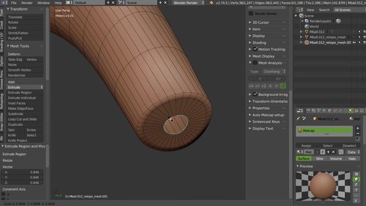Open the Search menu in outliner
The height and width of the screenshot is (206, 366).
tap(324, 10)
